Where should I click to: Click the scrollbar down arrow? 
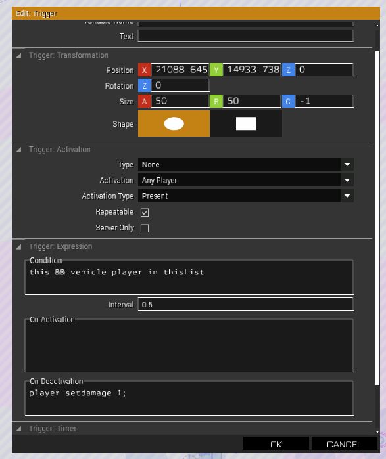377,432
